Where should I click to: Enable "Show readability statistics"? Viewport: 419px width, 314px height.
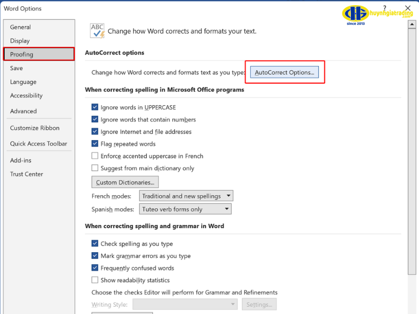(x=95, y=280)
